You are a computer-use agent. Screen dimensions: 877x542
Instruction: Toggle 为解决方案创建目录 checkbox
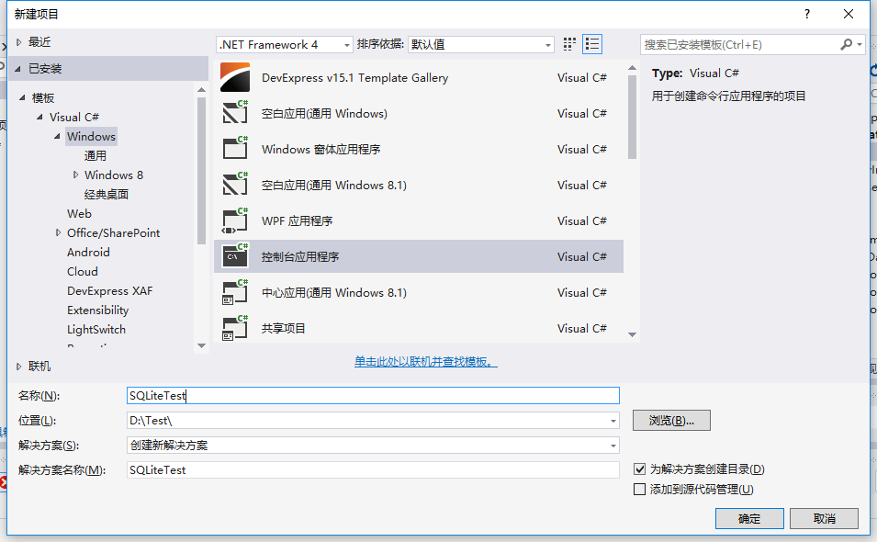click(x=639, y=469)
